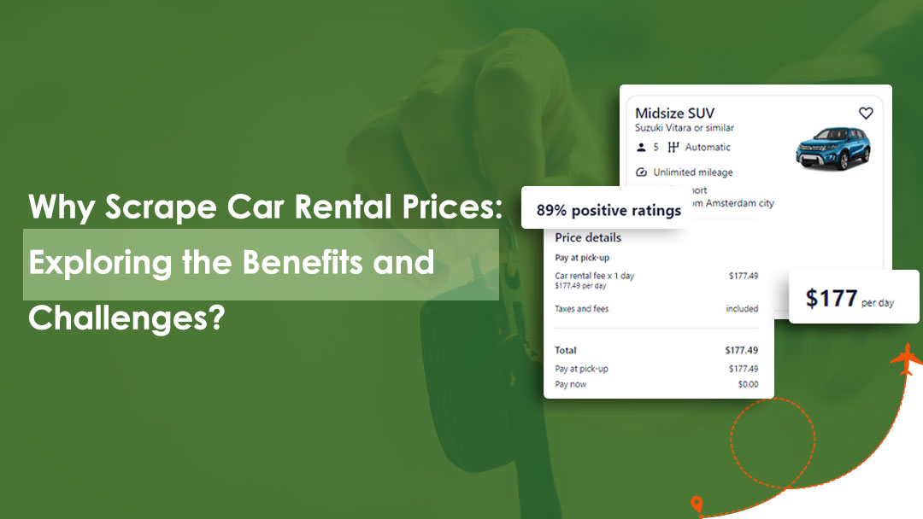This screenshot has height=519, width=923.
Task: Click the Car rental fee row
Action: (656, 277)
